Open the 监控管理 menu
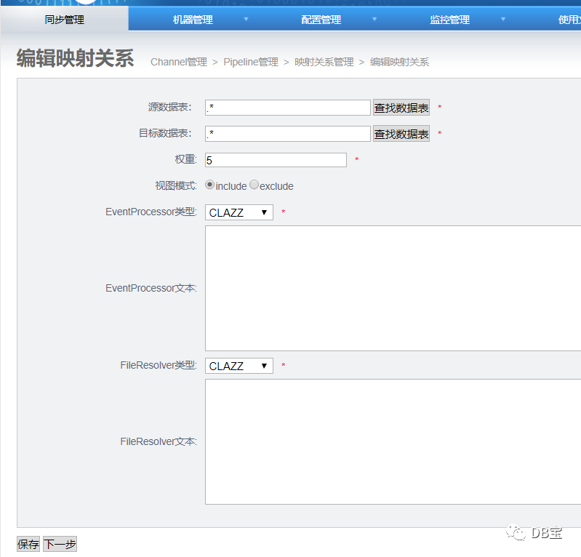 [449, 20]
